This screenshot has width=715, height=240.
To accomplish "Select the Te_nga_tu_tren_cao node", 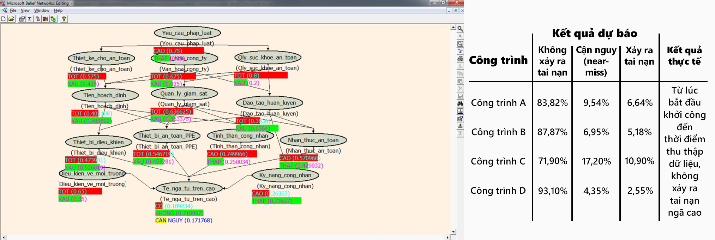I will [188, 188].
